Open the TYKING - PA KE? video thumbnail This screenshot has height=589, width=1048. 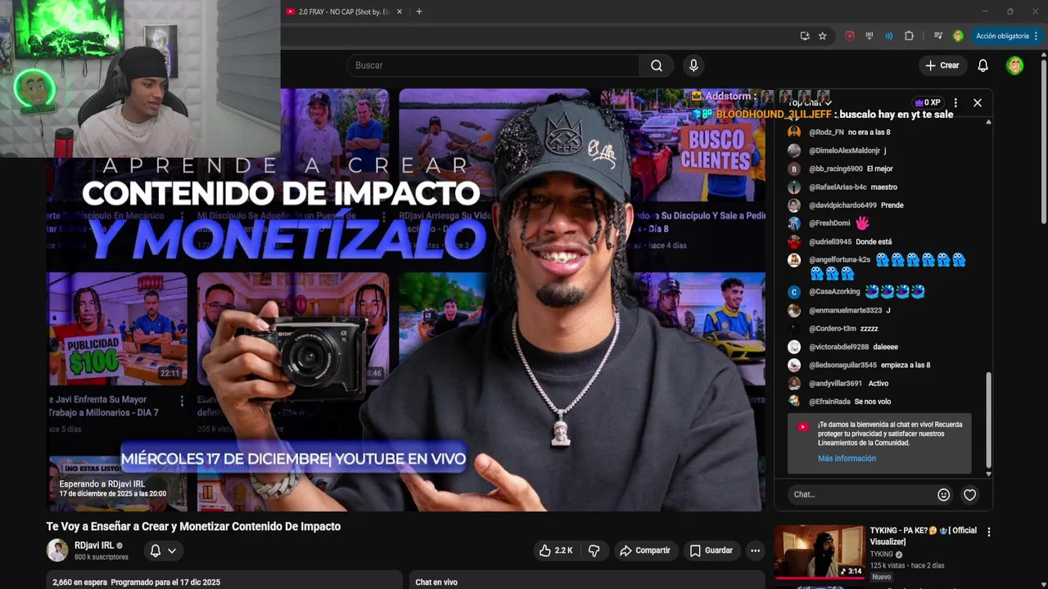click(x=819, y=552)
